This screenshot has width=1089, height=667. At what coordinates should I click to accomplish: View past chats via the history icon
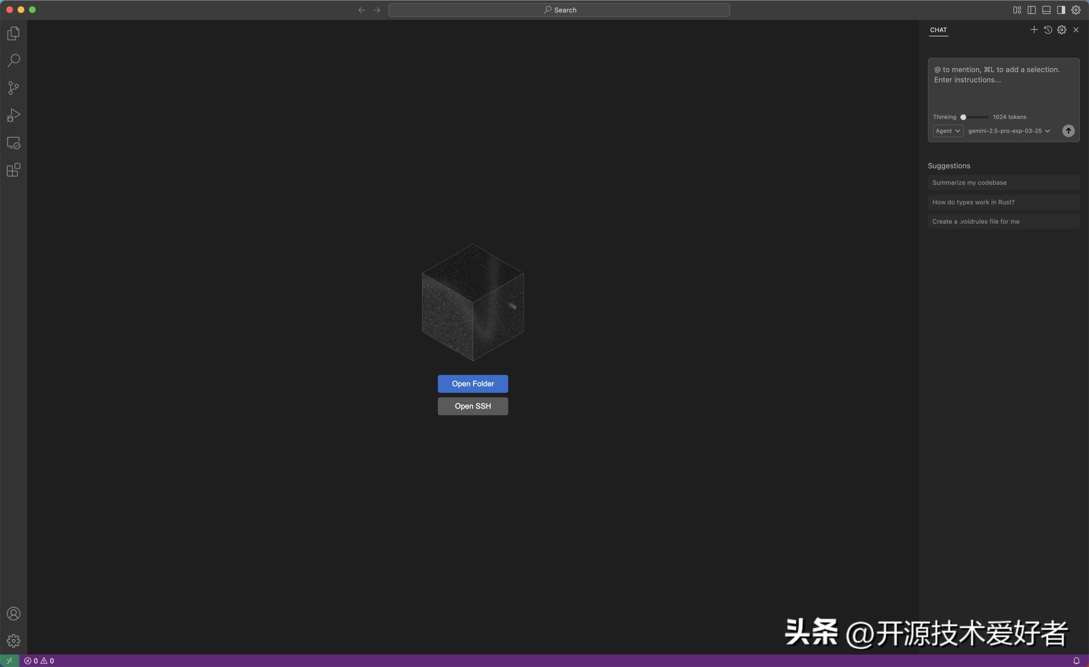(x=1048, y=30)
